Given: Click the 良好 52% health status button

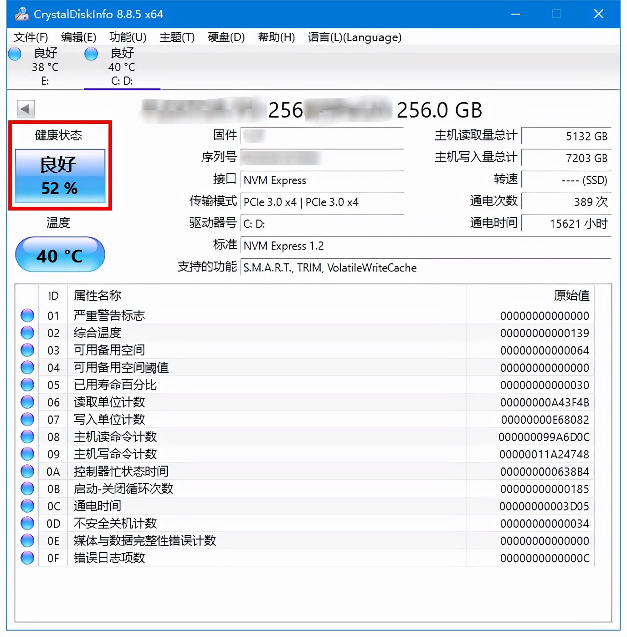Looking at the screenshot, I should 60,175.
